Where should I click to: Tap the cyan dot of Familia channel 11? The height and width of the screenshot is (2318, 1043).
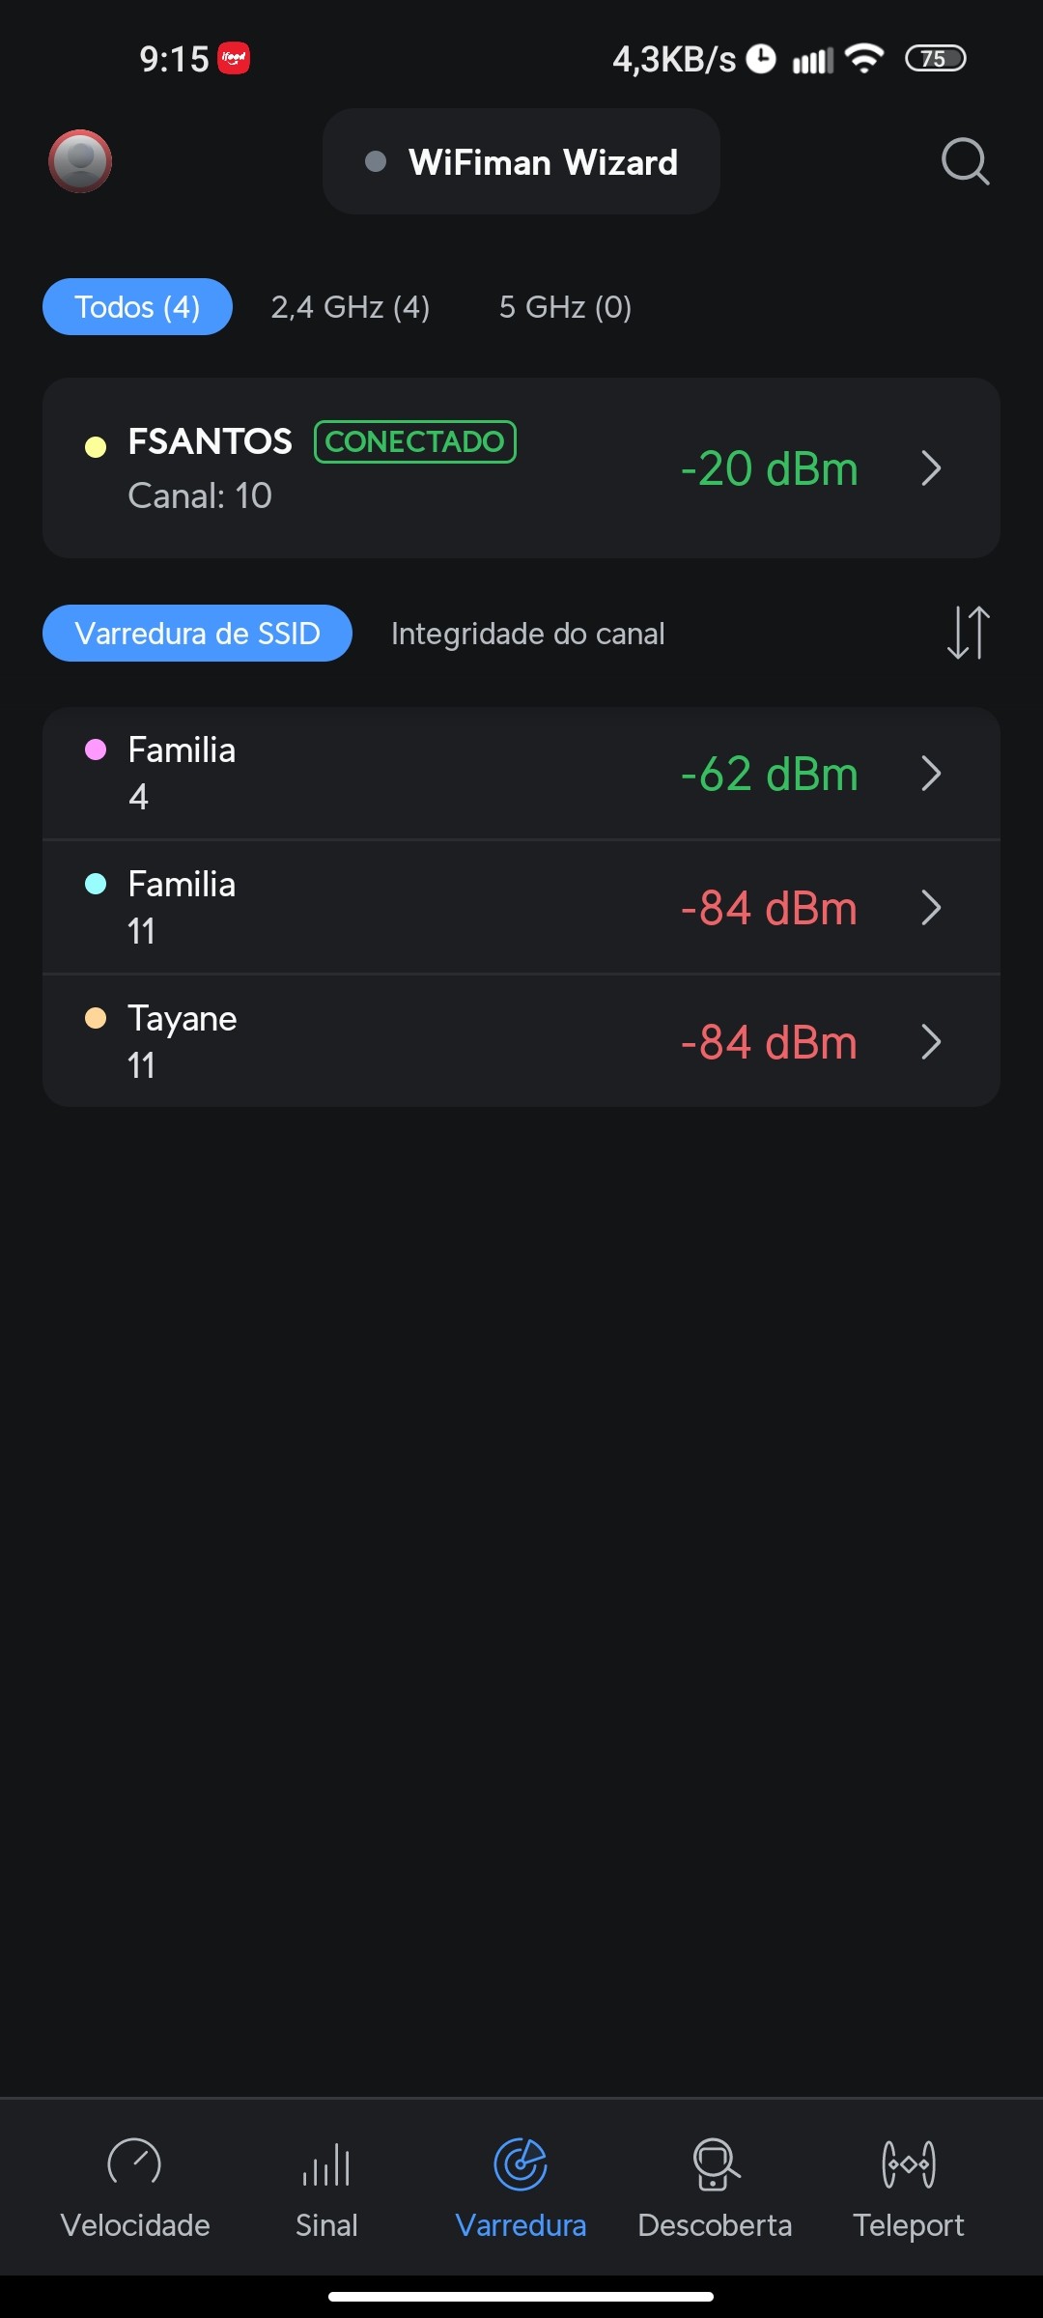(96, 884)
